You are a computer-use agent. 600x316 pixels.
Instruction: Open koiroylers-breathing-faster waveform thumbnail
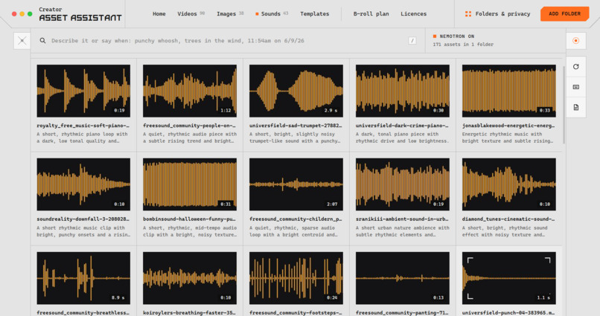[x=189, y=278]
